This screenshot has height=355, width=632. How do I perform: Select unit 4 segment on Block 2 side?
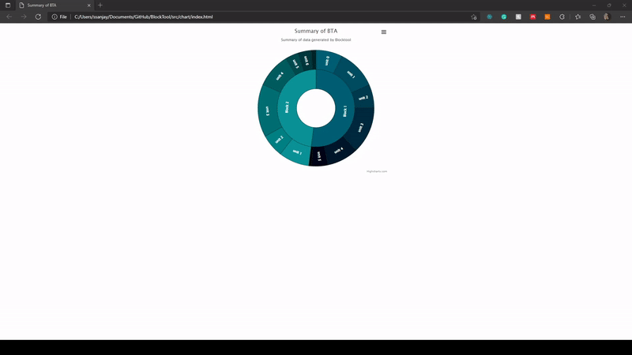click(x=279, y=76)
